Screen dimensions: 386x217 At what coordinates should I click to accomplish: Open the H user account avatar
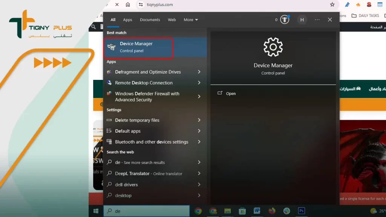[x=302, y=20]
